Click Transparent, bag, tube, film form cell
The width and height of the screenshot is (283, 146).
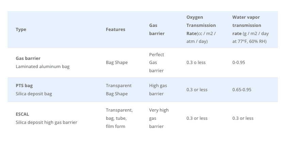(119, 118)
